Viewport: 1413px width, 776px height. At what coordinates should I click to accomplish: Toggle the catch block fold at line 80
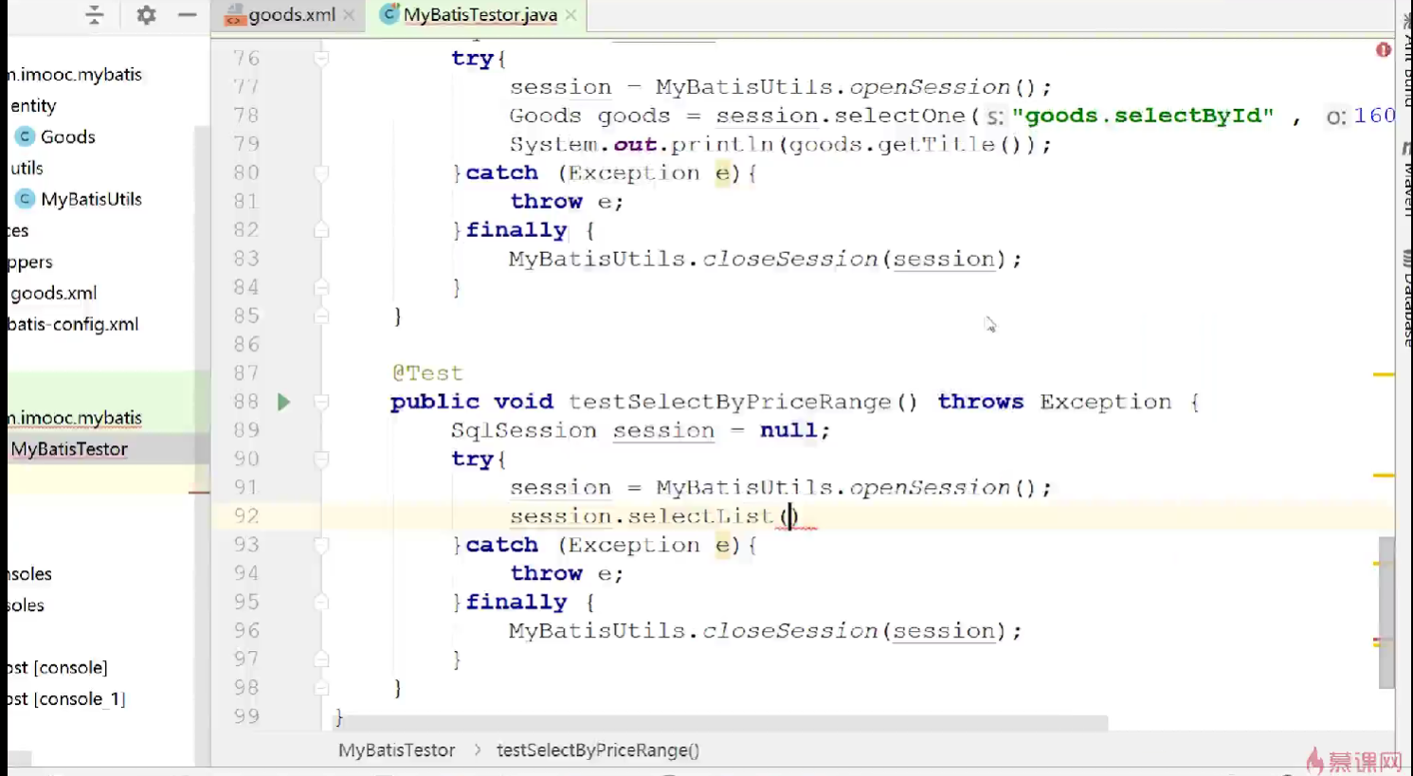pyautogui.click(x=321, y=173)
